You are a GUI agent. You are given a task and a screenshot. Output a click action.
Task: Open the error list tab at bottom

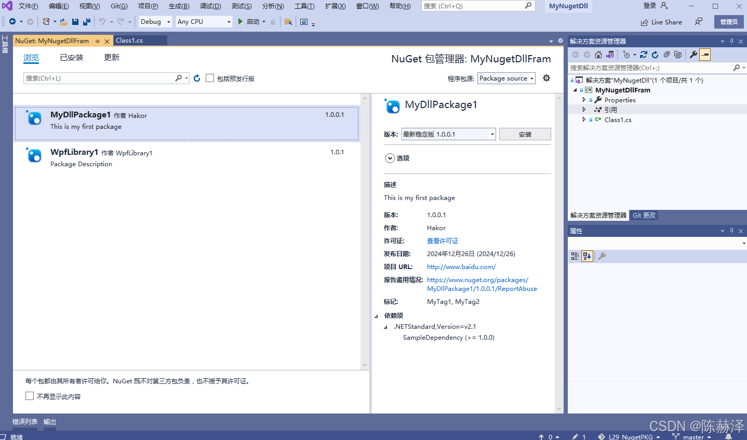pyautogui.click(x=25, y=422)
